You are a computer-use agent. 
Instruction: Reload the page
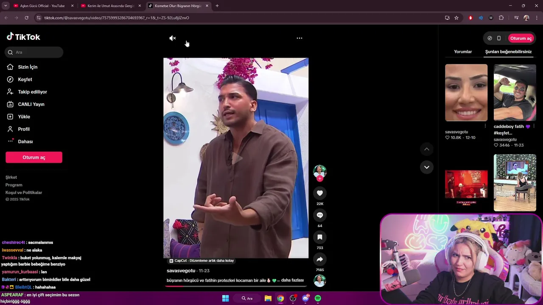pos(26,18)
